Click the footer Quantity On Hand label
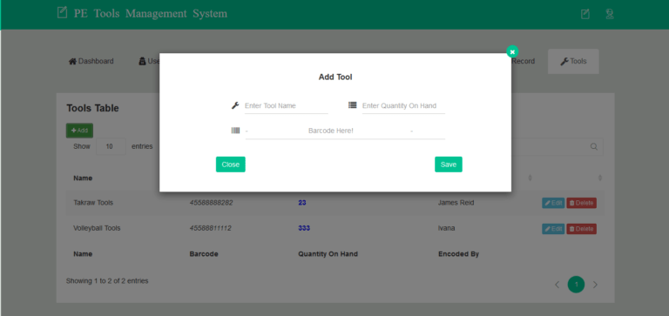Image resolution: width=669 pixels, height=316 pixels. click(x=328, y=253)
